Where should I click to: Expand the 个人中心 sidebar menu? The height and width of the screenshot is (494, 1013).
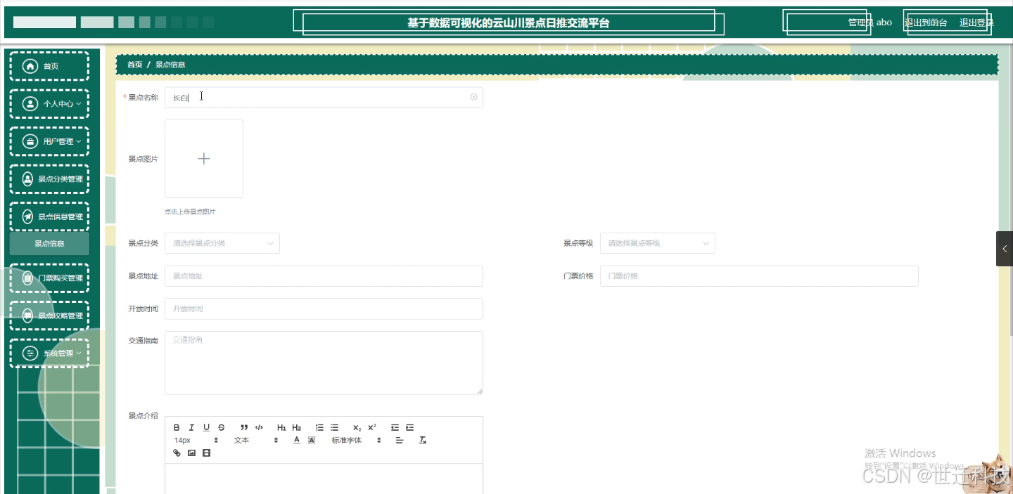(x=49, y=103)
